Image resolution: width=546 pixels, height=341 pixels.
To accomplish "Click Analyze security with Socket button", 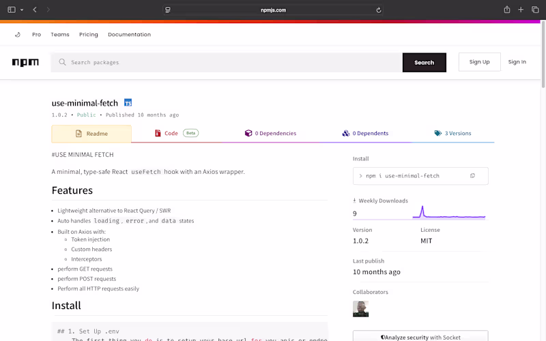I will 420,336.
